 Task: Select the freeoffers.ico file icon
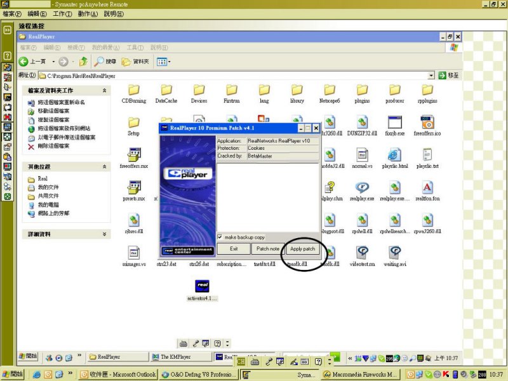tap(427, 123)
